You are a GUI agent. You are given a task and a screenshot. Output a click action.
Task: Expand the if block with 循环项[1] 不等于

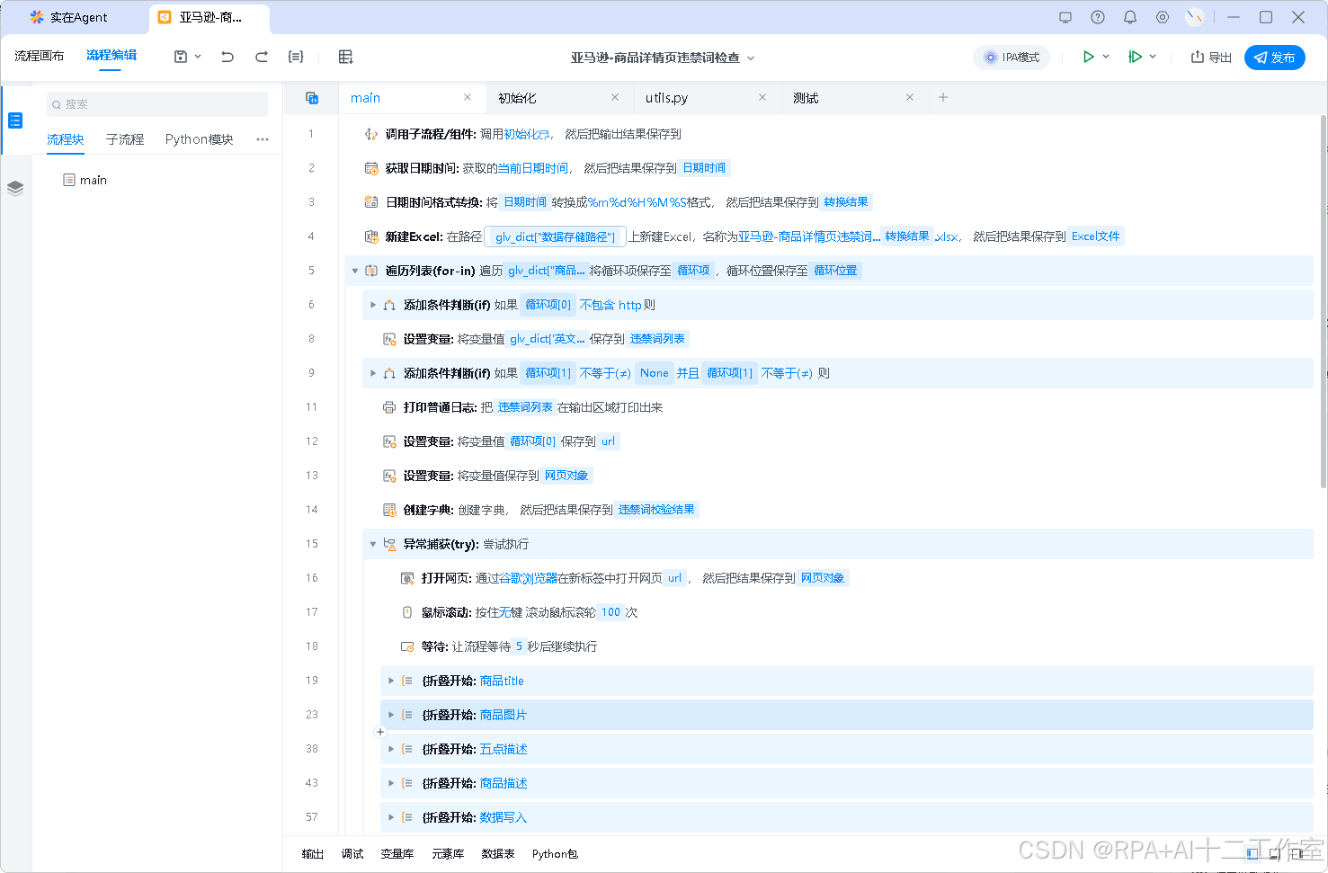373,373
